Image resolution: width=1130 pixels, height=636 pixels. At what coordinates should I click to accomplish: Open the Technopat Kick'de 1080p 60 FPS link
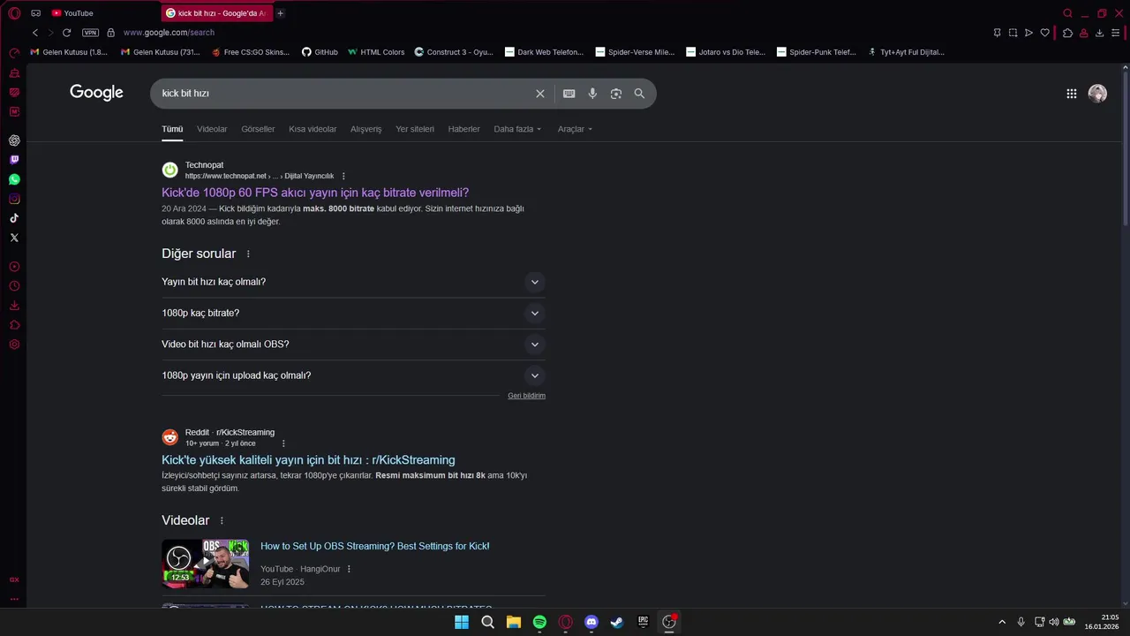pos(315,193)
